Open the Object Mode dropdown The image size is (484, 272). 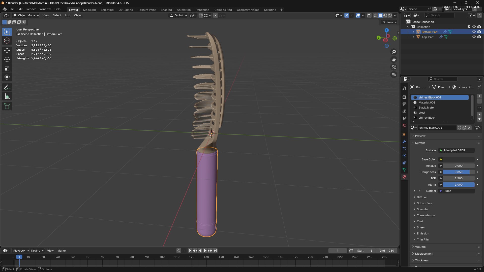(x=26, y=15)
